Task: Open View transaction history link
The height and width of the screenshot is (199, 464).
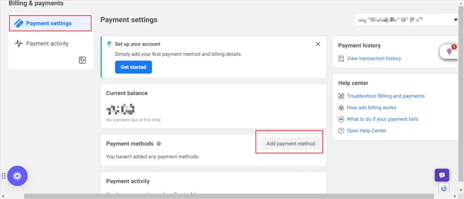Action: (374, 59)
